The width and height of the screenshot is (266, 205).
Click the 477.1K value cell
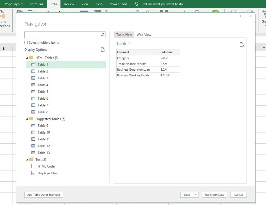pos(170,75)
